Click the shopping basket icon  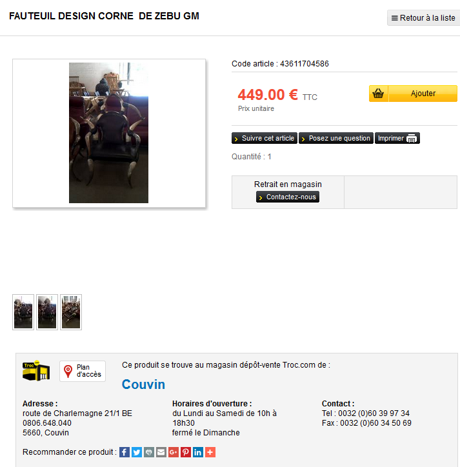[x=378, y=94]
